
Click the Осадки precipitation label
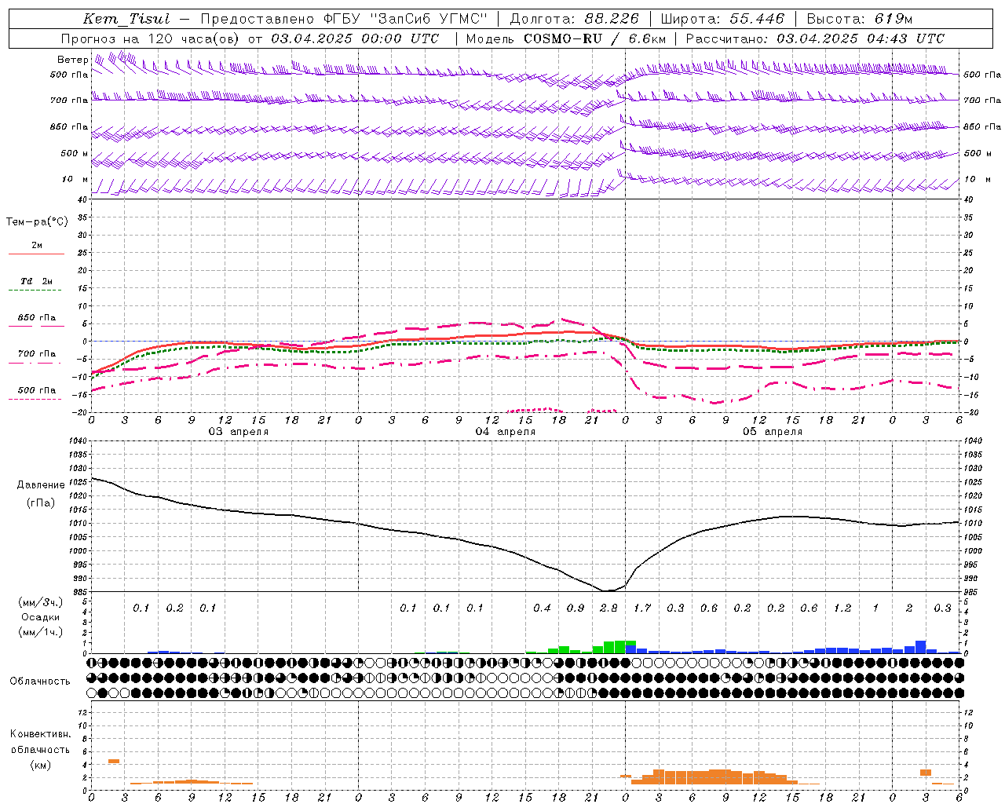point(41,617)
